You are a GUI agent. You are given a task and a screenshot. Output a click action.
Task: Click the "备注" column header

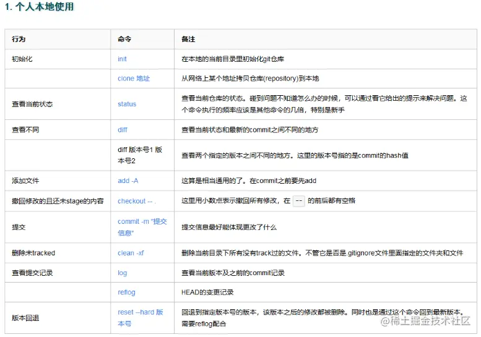point(188,39)
